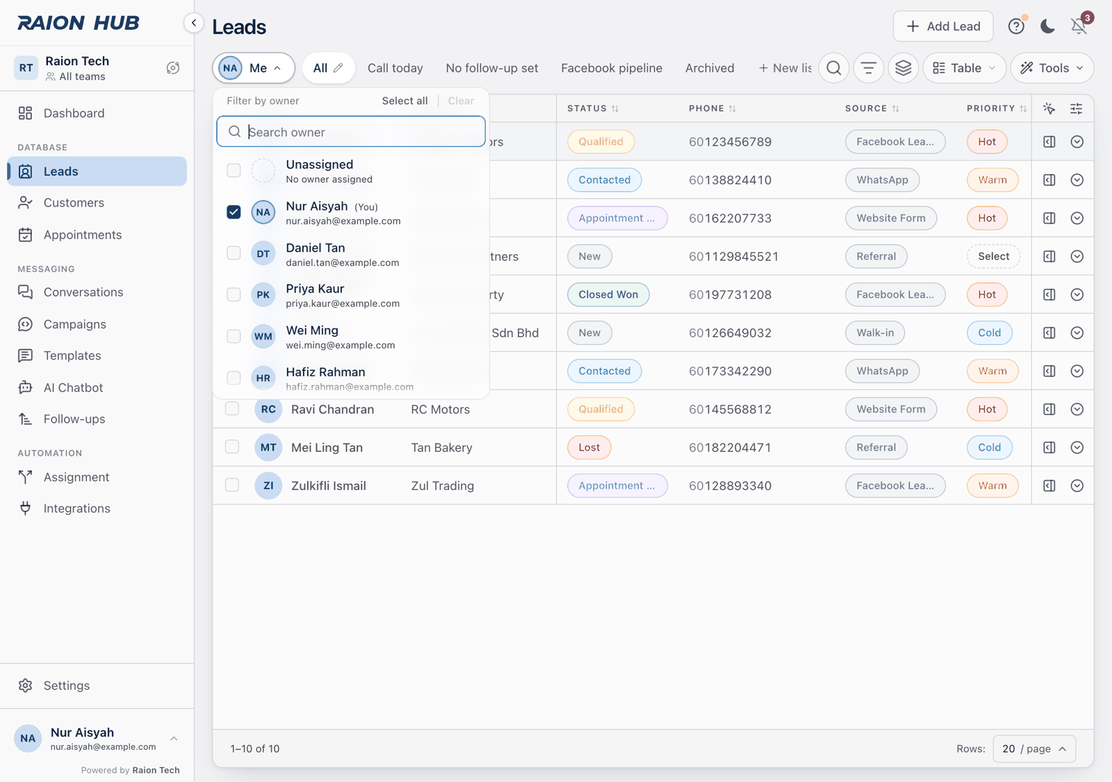Screen dimensions: 1112x782
Task: Click the sparkle cursor icon in table header
Action: pyautogui.click(x=1049, y=108)
